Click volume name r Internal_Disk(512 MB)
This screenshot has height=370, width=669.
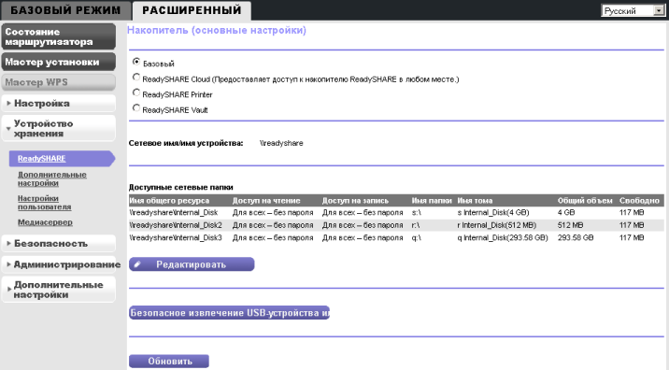(x=497, y=225)
